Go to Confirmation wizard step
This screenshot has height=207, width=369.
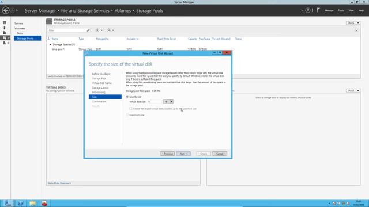click(x=99, y=101)
